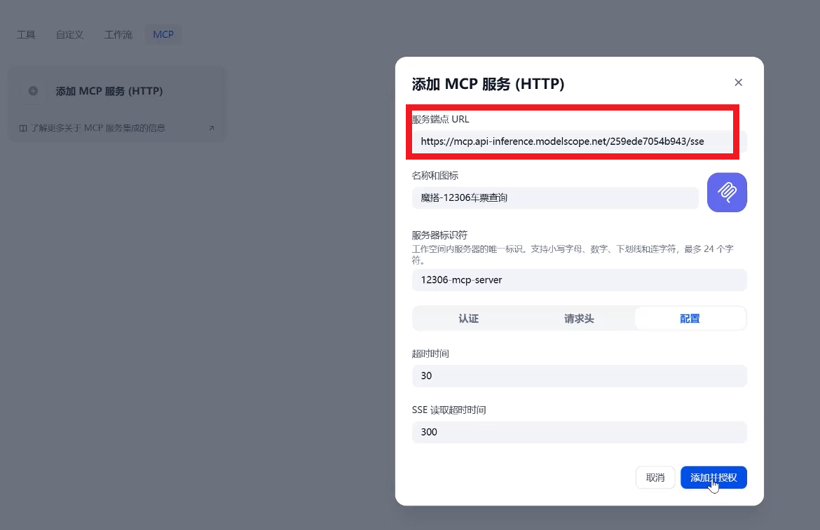Click the 添加并授权 button
Screen dimensions: 820x530
(713, 477)
